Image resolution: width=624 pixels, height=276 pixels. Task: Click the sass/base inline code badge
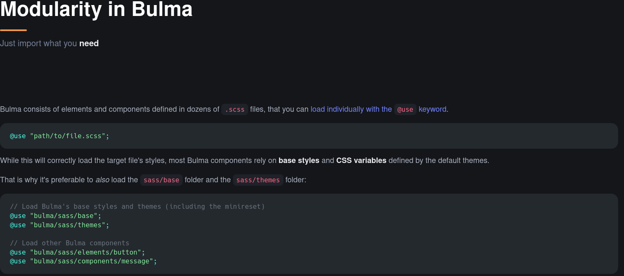161,180
